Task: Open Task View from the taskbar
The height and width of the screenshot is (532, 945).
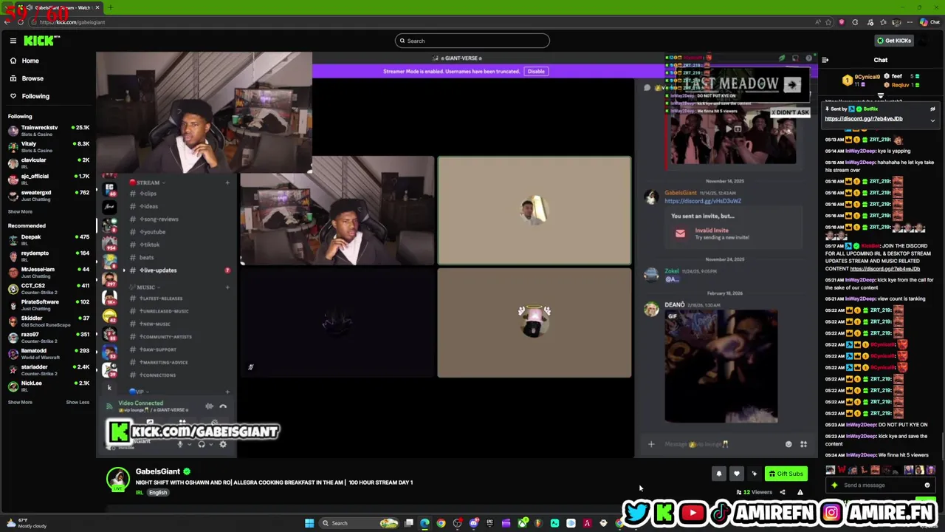Action: pos(408,523)
